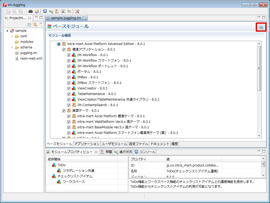Viewport: 270px width, 203px height.
Task: Open the console view toolbar icon
Action: [x=45, y=11]
